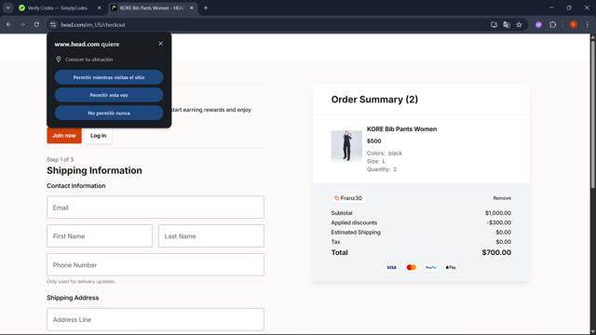Remove the Franz30 discount code

click(x=502, y=198)
